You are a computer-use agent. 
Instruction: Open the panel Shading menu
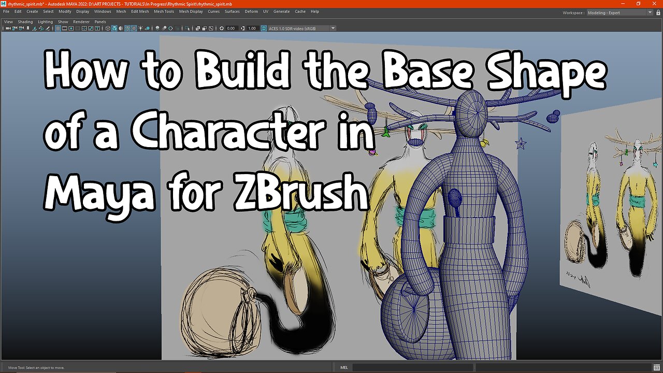[25, 22]
